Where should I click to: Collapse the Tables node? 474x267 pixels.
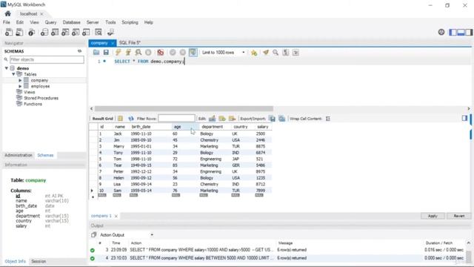coord(13,74)
